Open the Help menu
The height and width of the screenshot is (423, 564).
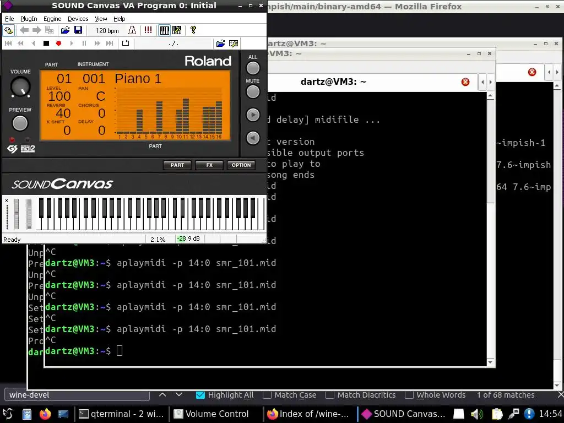click(120, 19)
